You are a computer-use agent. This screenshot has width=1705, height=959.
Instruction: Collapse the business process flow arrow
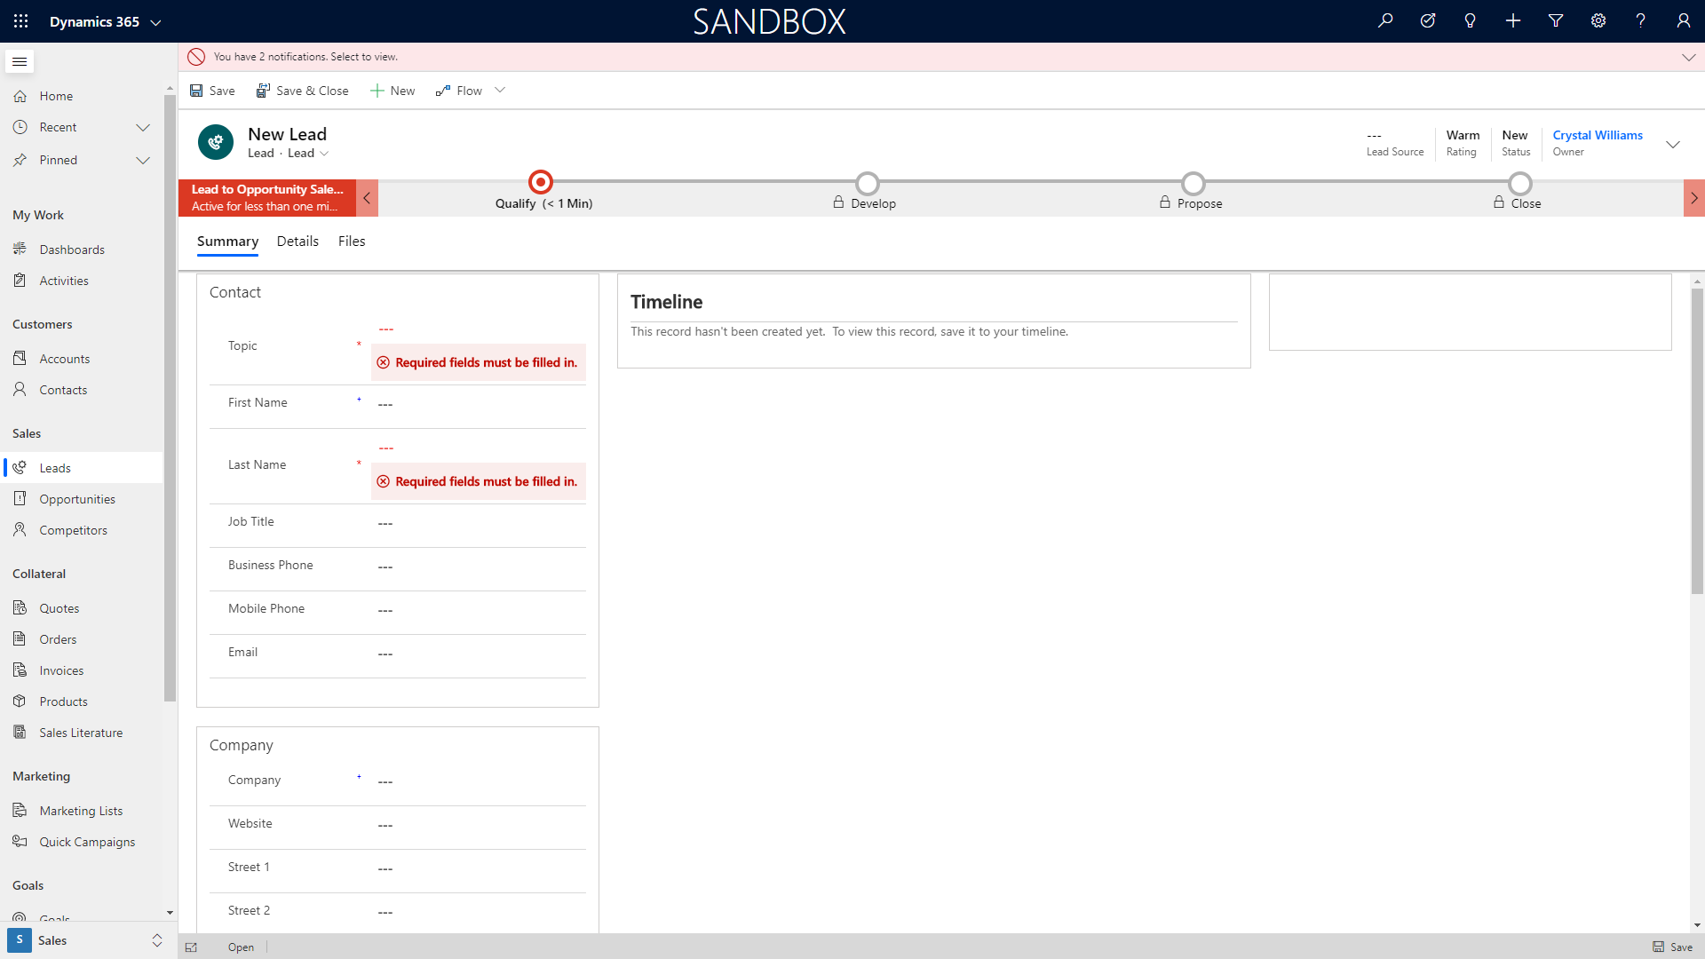point(367,198)
